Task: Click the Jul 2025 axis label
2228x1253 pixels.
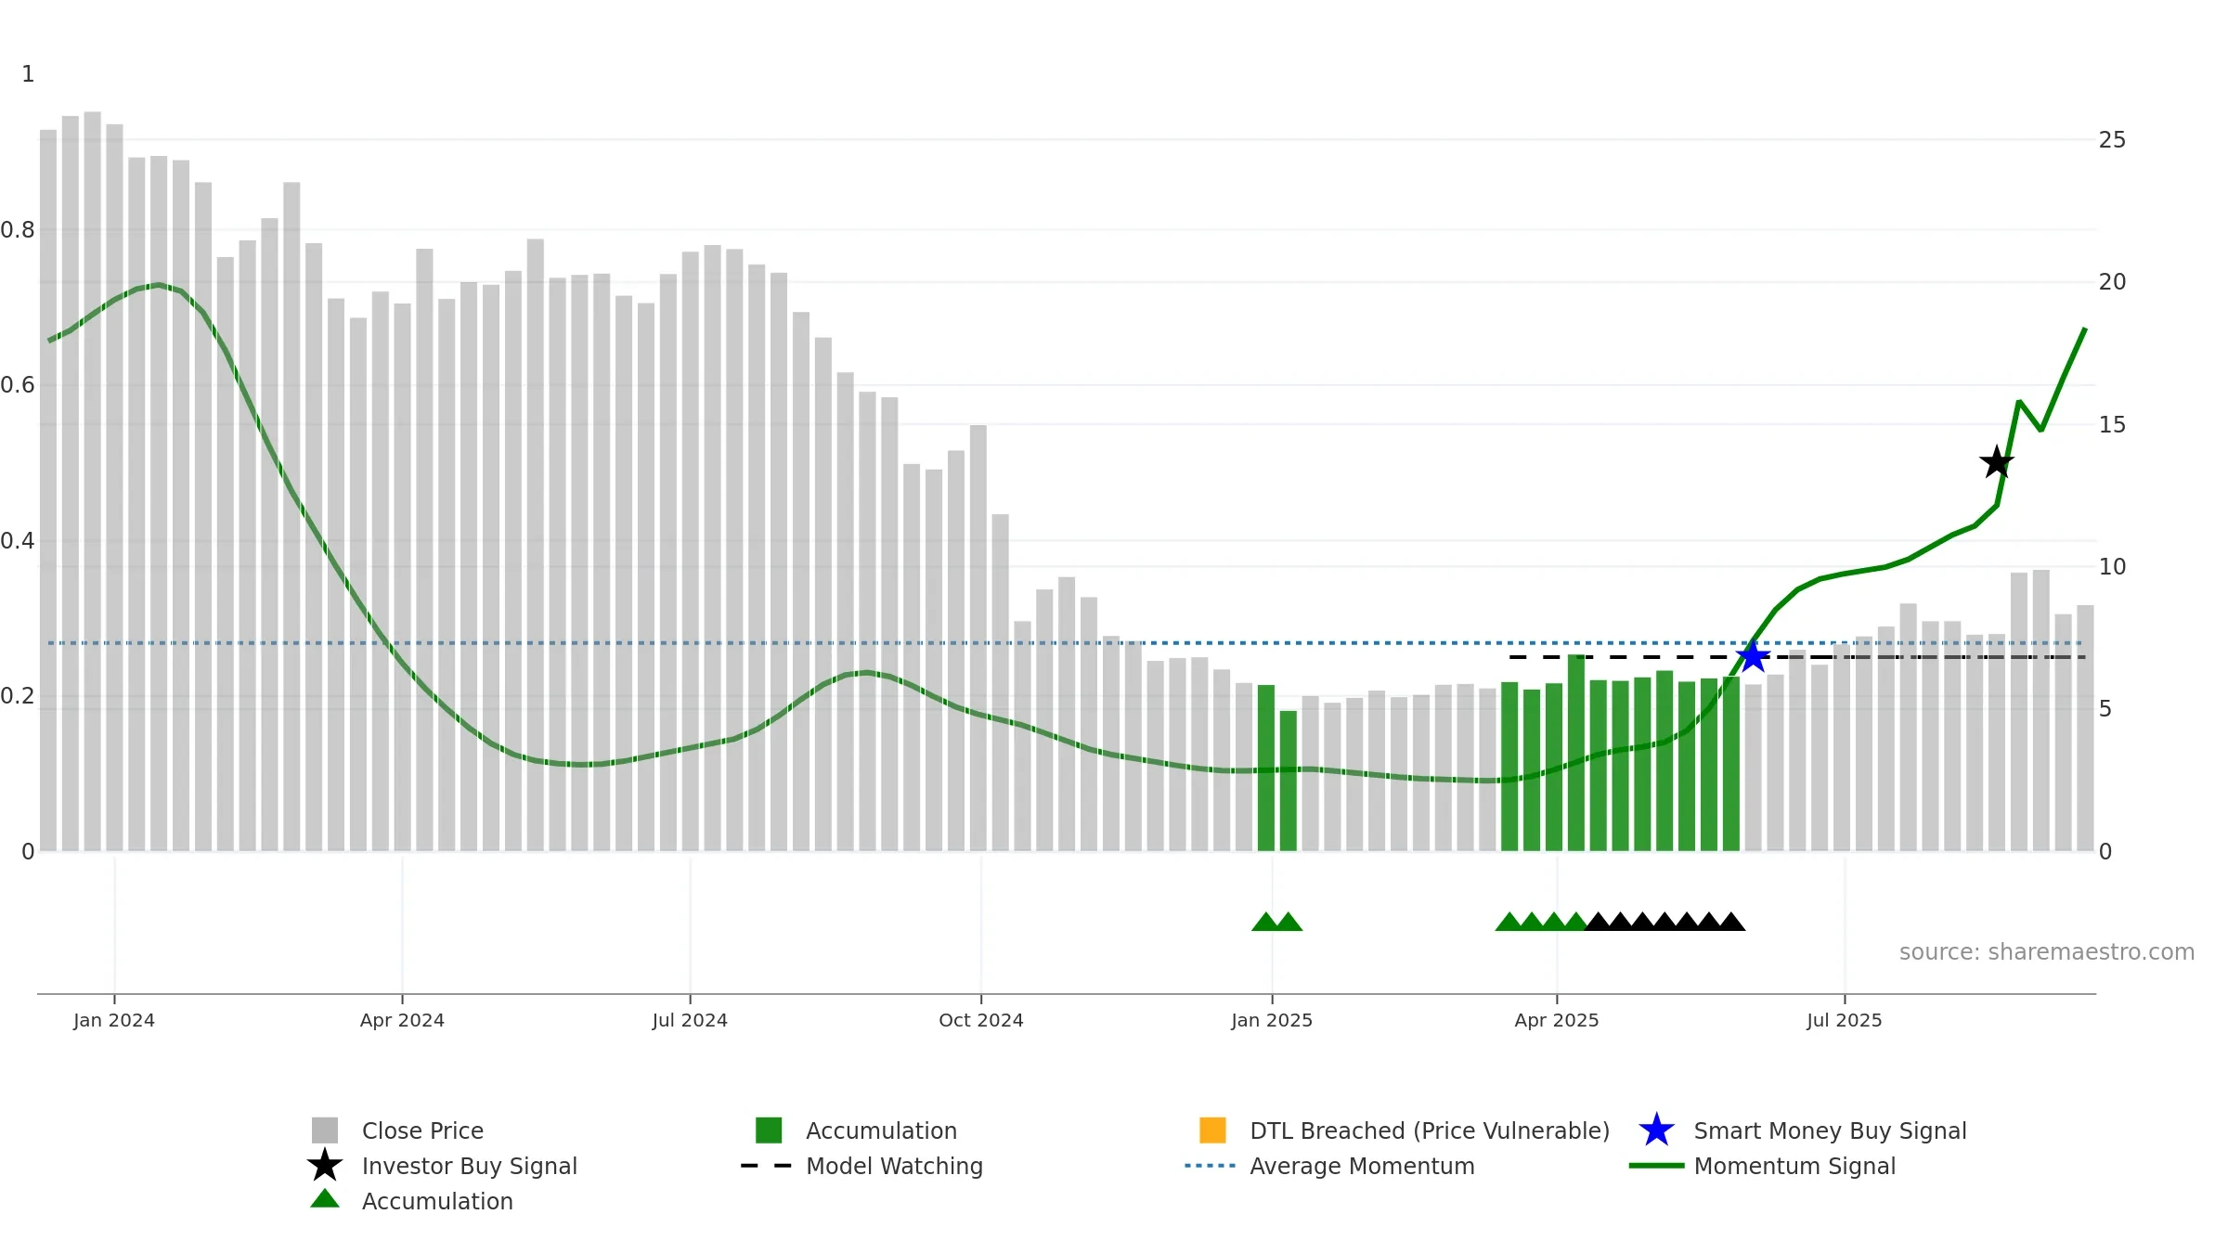Action: click(x=1845, y=1020)
